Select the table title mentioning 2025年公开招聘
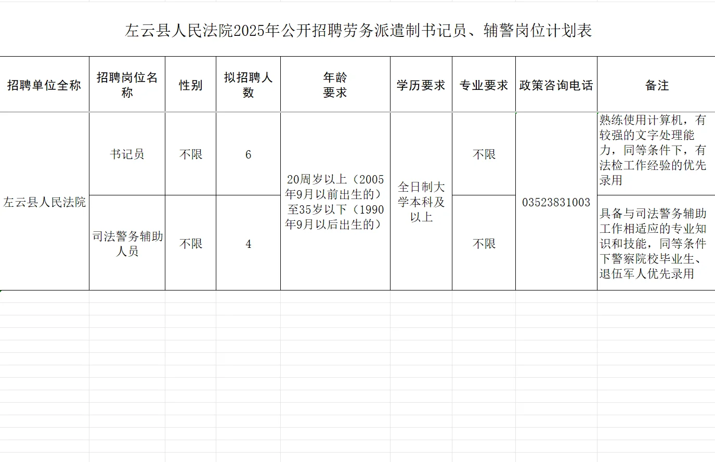This screenshot has height=462, width=715. tap(358, 31)
